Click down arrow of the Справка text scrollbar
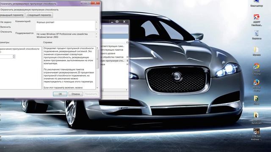The height and width of the screenshot is (152, 271). point(97,88)
